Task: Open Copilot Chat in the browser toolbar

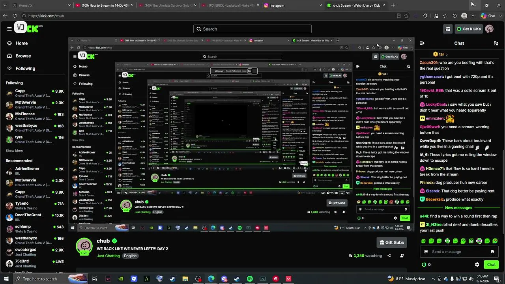Action: (x=488, y=16)
